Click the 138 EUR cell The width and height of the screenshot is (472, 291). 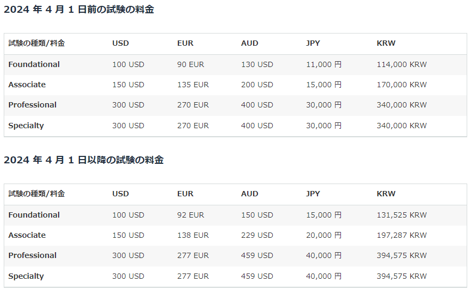[x=193, y=235]
